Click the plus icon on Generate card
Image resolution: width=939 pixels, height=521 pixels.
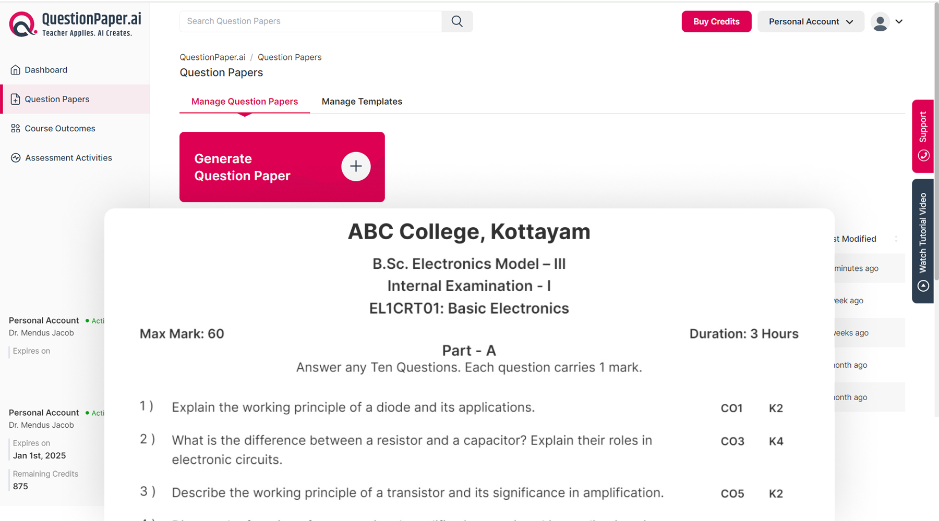click(356, 167)
